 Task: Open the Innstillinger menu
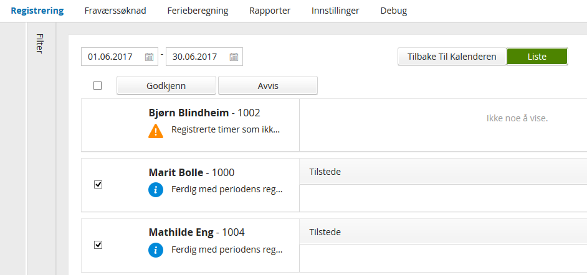click(335, 11)
